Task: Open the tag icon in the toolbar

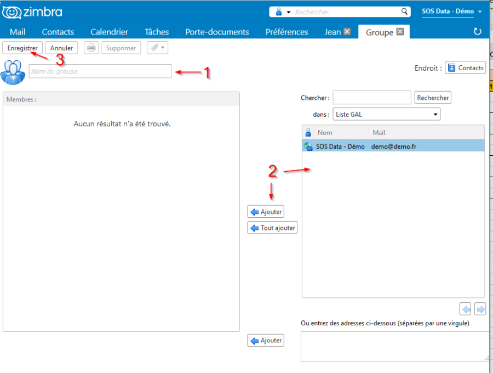Action: (153, 48)
